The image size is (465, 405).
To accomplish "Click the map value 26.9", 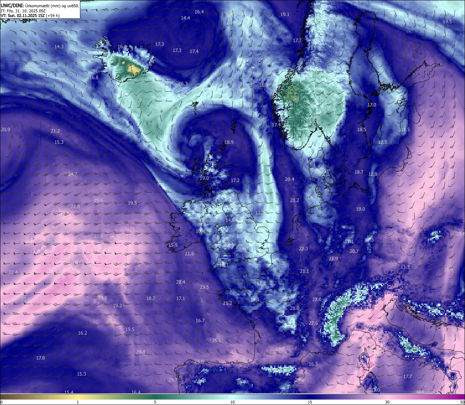I will click(x=448, y=270).
